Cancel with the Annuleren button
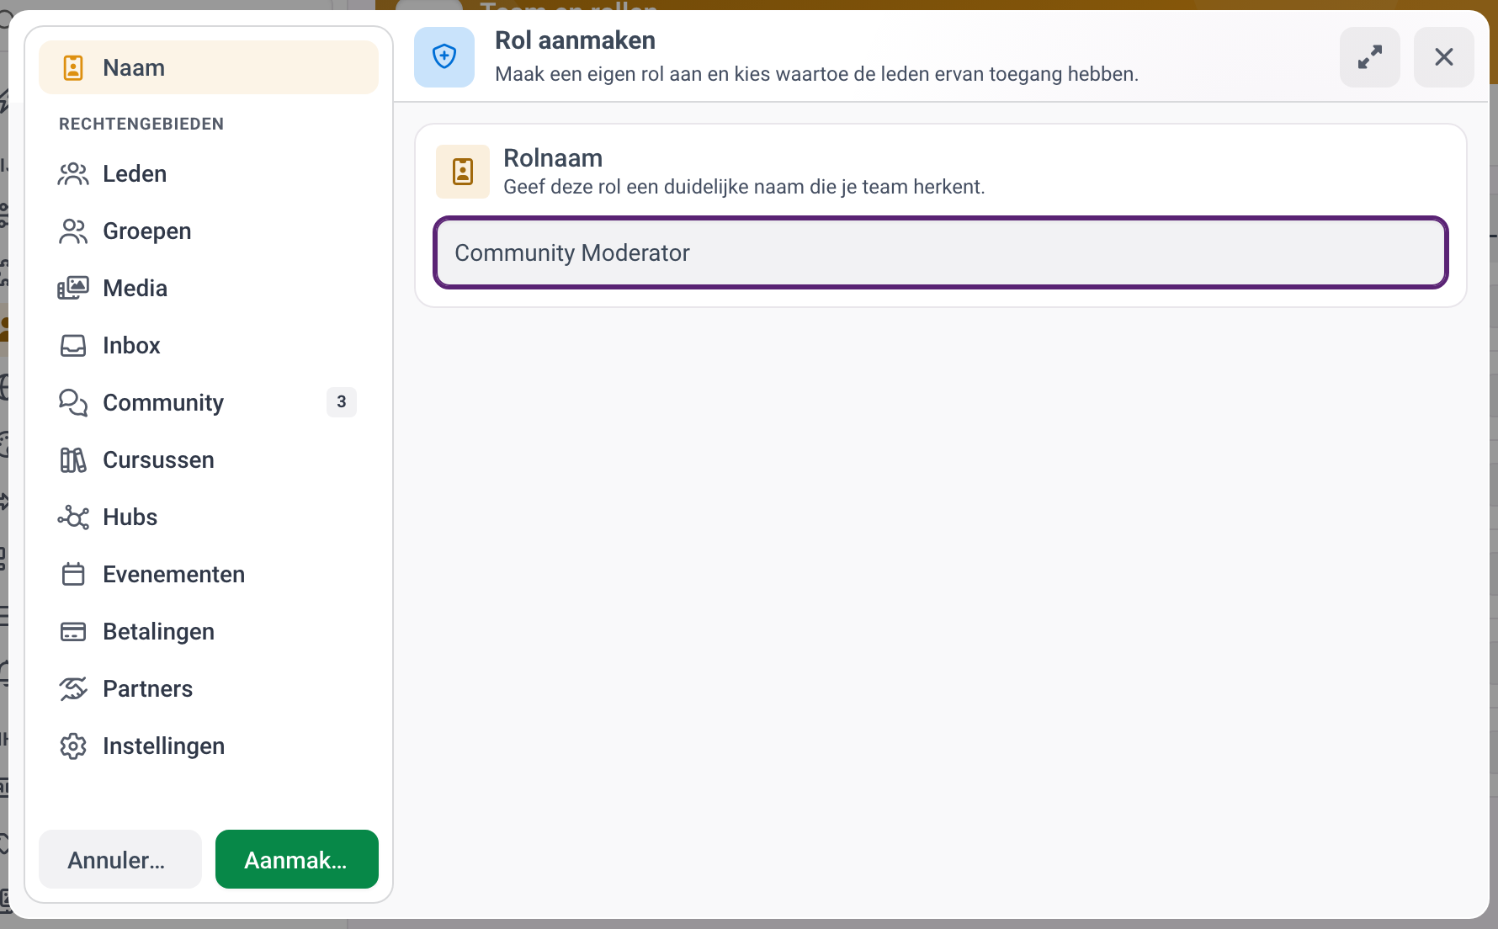Viewport: 1498px width, 929px height. pyautogui.click(x=120, y=859)
